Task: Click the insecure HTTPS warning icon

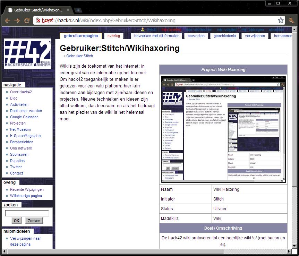Action: (x=38, y=20)
